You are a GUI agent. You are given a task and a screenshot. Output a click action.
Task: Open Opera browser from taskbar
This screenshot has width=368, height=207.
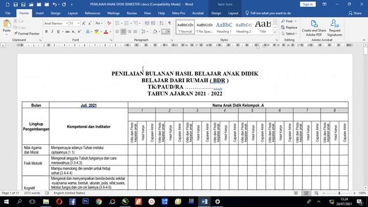[x=59, y=201]
